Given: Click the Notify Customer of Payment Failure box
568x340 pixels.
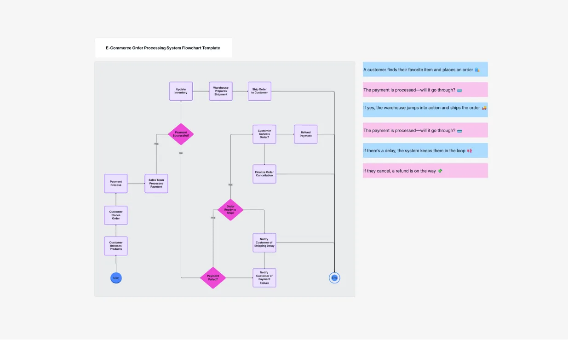Looking at the screenshot, I should [x=264, y=278].
